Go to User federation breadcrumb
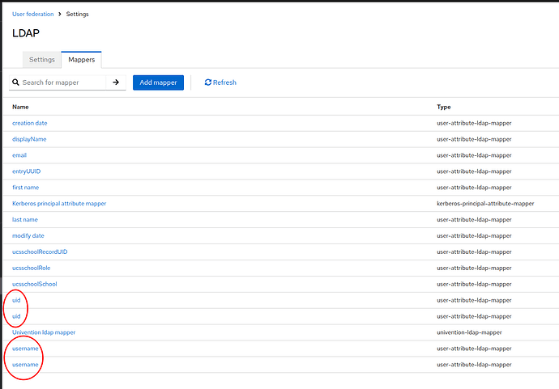 coord(32,14)
